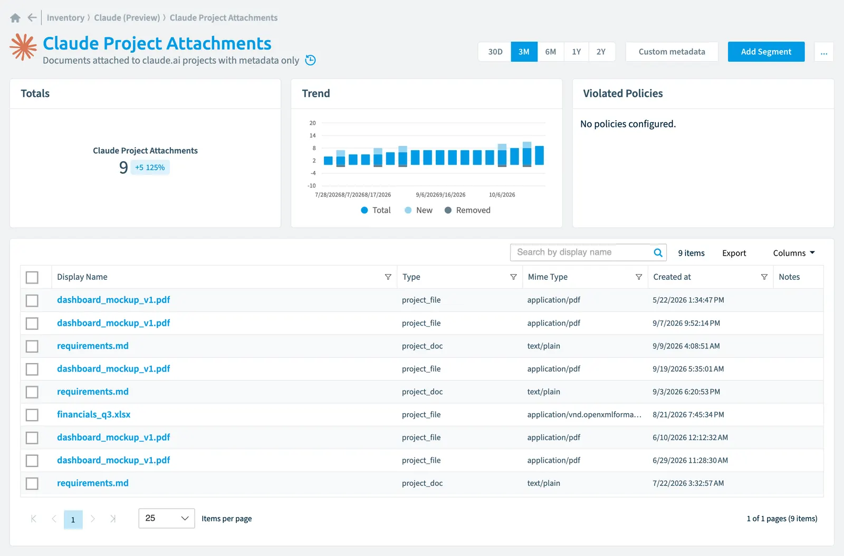
Task: Go to first page arrow
Action: (34, 519)
